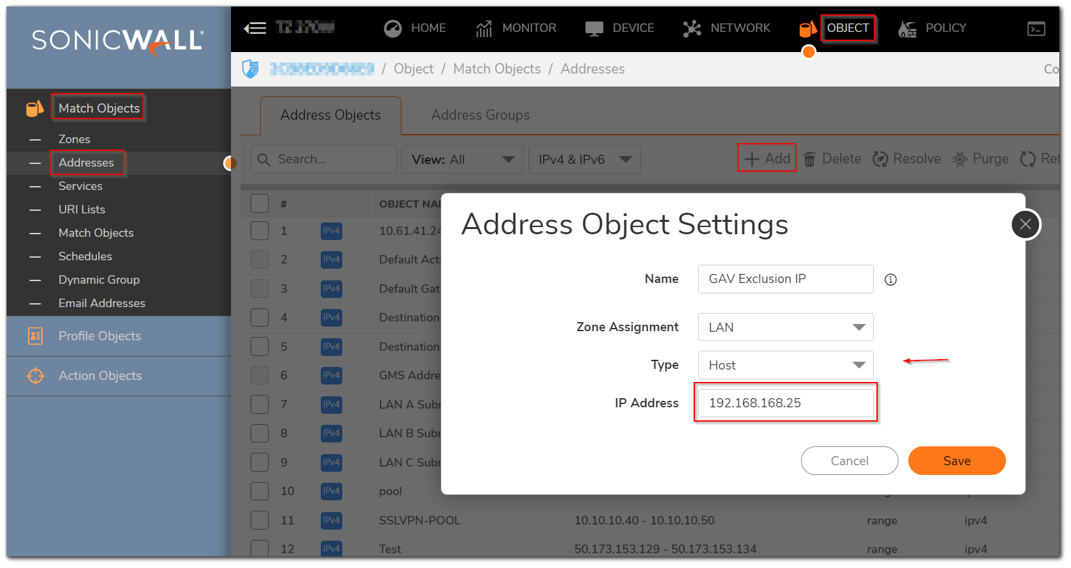Open the Type Host dropdown
The image size is (1071, 568).
tap(785, 365)
